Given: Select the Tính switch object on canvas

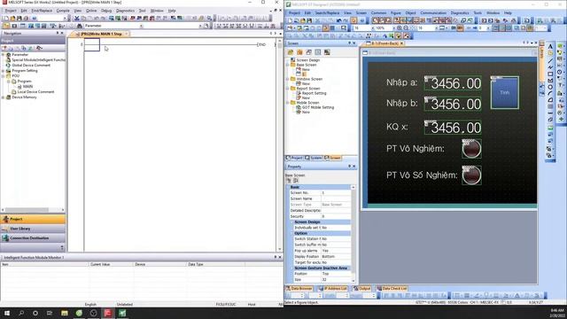Looking at the screenshot, I should 504,92.
